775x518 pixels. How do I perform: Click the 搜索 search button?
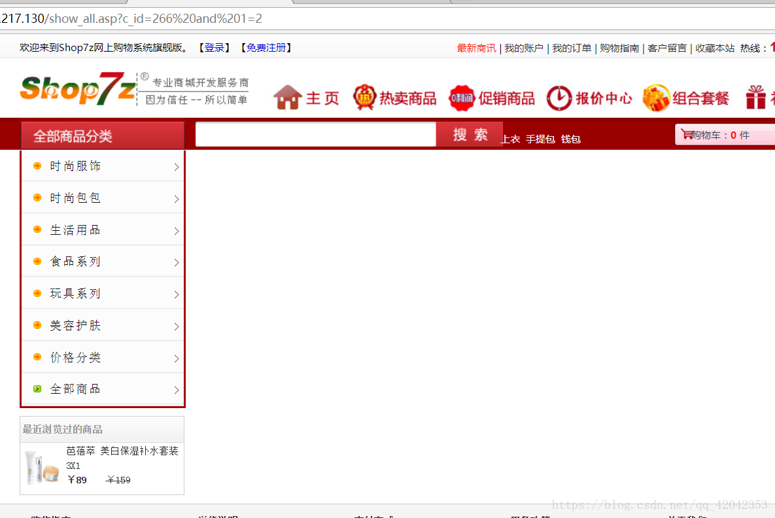coord(470,134)
